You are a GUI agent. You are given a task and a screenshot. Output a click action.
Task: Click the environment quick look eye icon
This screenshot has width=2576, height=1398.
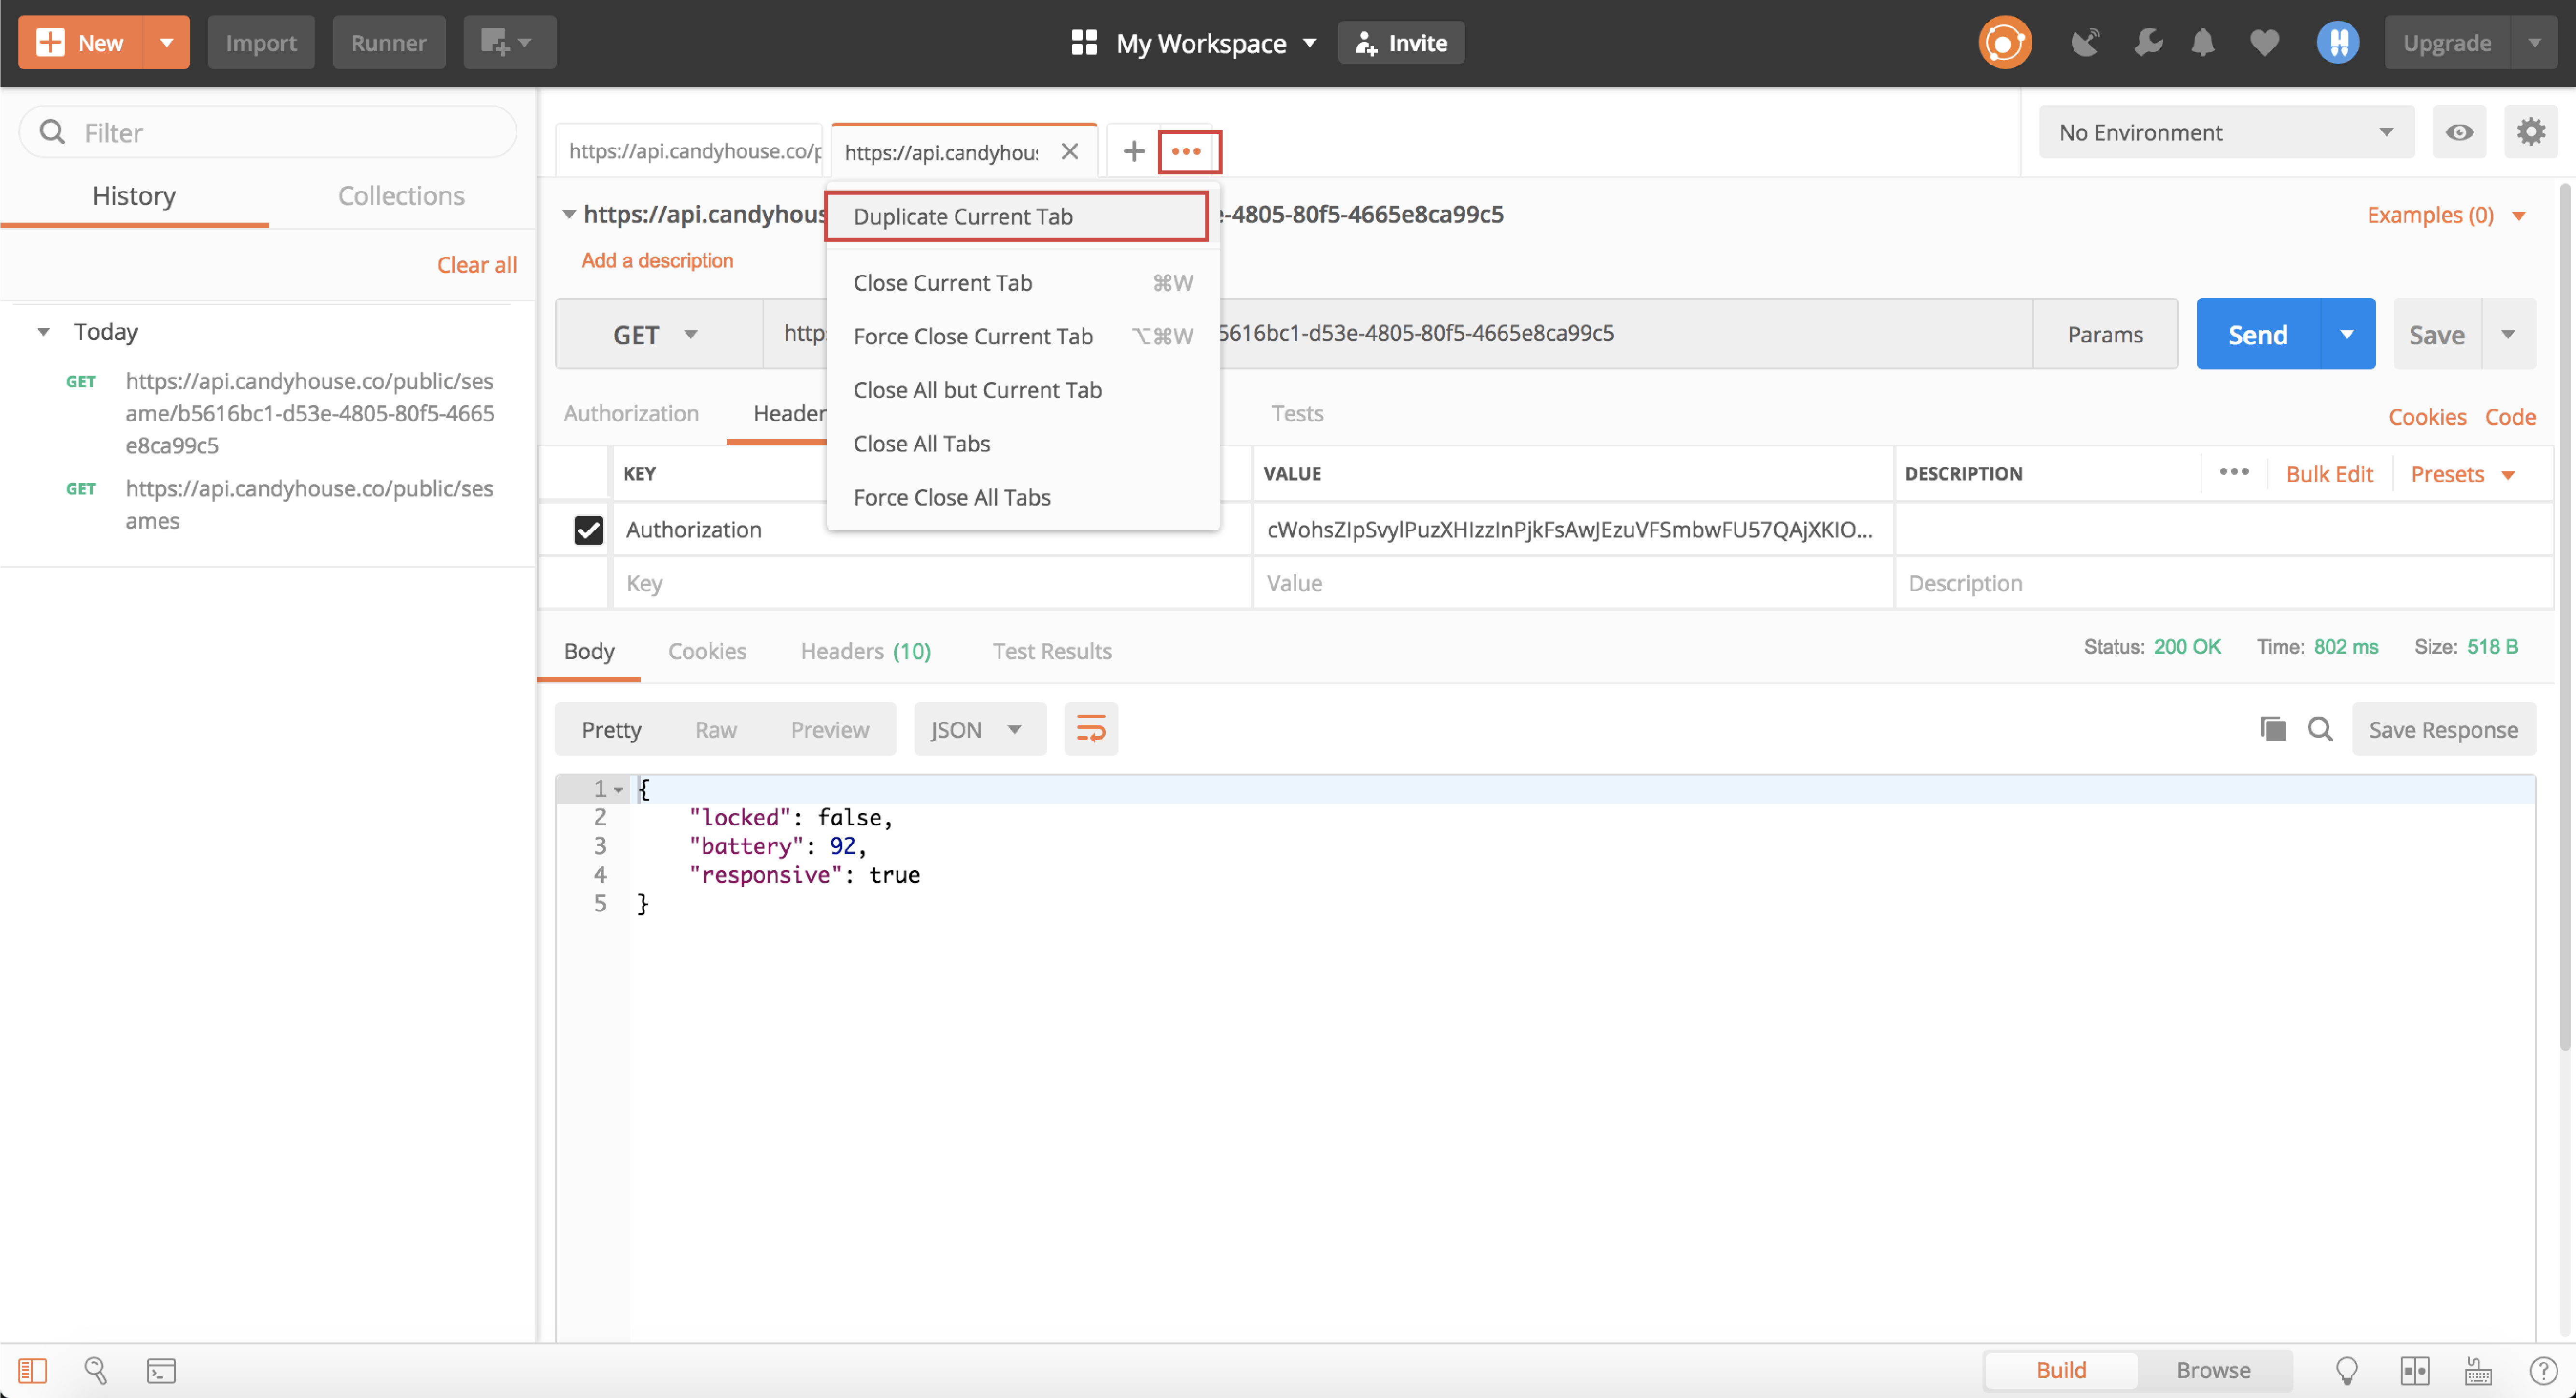(2459, 132)
